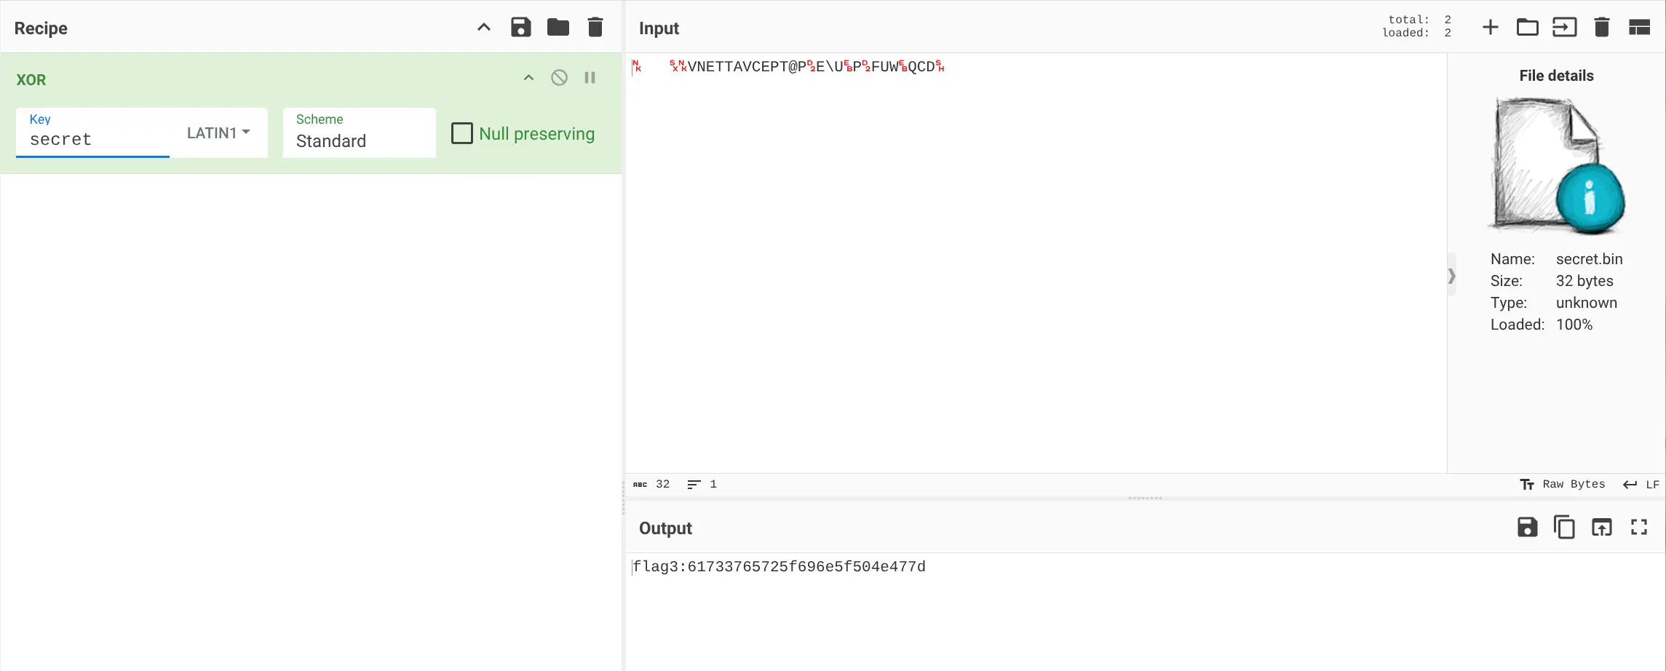The width and height of the screenshot is (1666, 671).
Task: Maximise the output pane
Action: (1638, 527)
